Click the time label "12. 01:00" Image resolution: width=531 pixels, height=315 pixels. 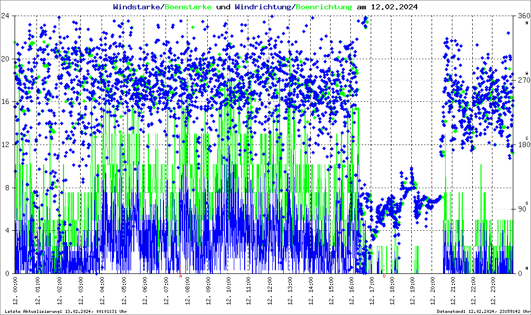pos(37,290)
